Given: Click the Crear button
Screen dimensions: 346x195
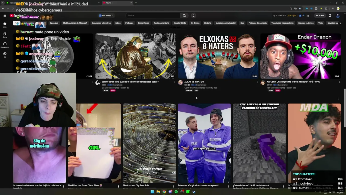Looking at the screenshot, I should point(320,15).
